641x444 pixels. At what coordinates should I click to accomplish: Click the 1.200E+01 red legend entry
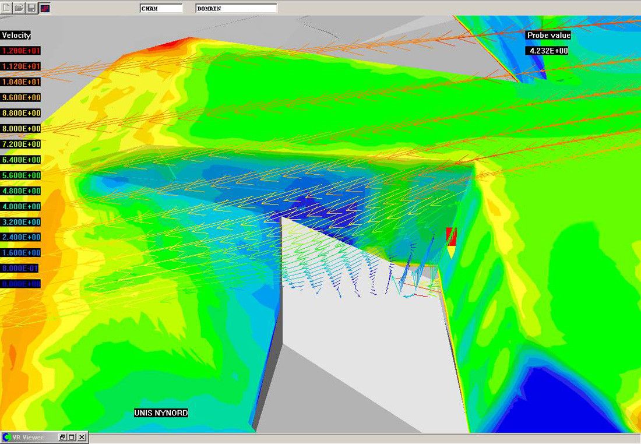[x=20, y=51]
